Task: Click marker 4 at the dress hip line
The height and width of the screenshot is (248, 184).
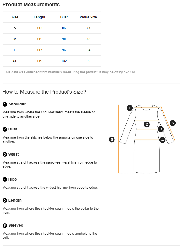Action: (162, 140)
